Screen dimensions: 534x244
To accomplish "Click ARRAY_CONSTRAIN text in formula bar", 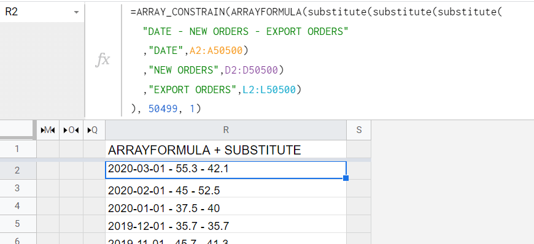I will click(x=180, y=12).
